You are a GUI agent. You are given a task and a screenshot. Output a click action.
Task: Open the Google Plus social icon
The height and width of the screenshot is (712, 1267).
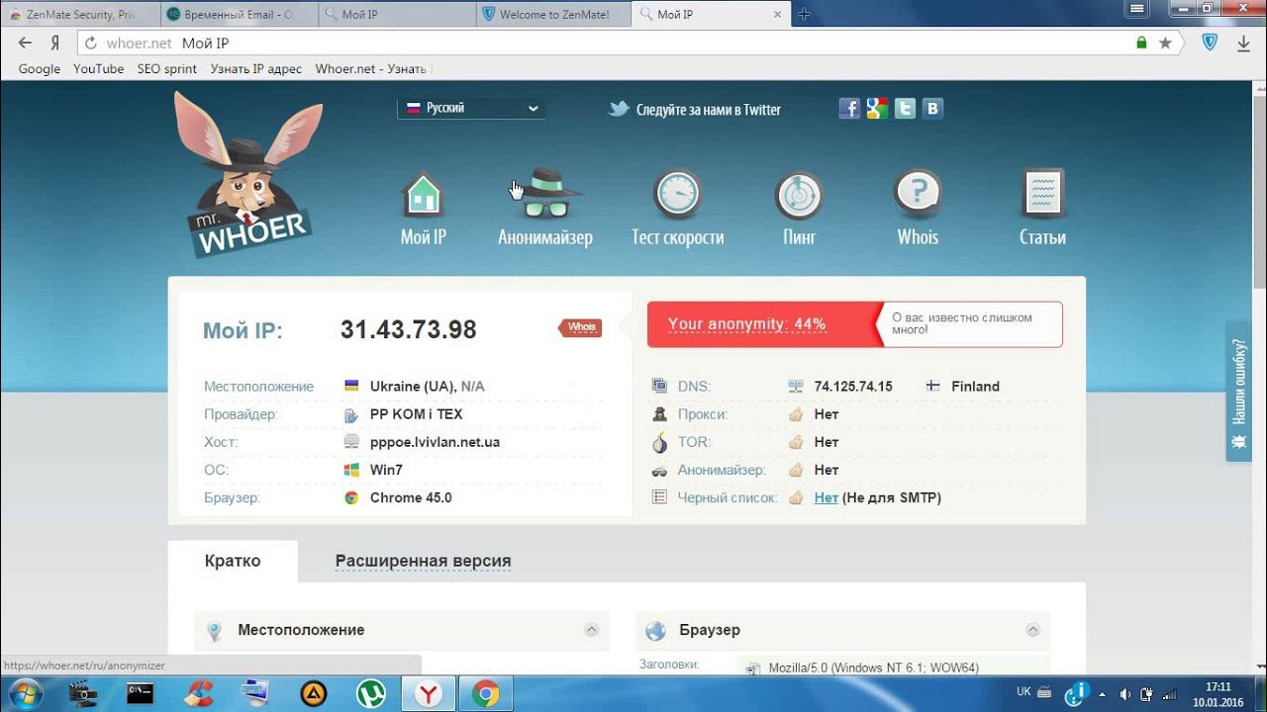pos(877,109)
